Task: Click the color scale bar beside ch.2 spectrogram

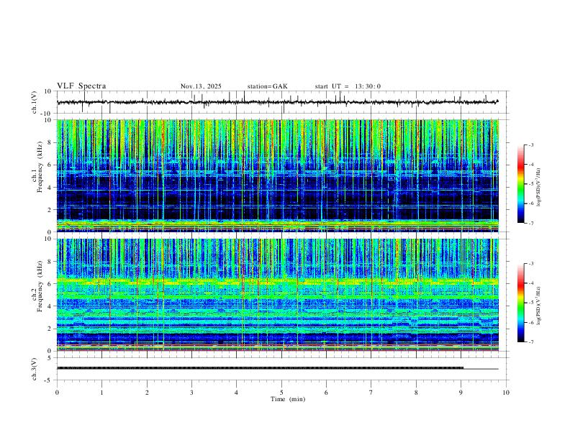Action: [x=521, y=303]
